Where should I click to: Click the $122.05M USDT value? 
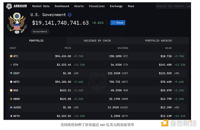point(165,73)
